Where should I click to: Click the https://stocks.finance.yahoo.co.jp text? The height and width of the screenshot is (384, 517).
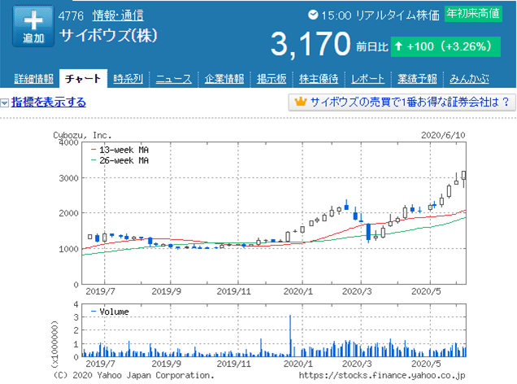(382, 375)
